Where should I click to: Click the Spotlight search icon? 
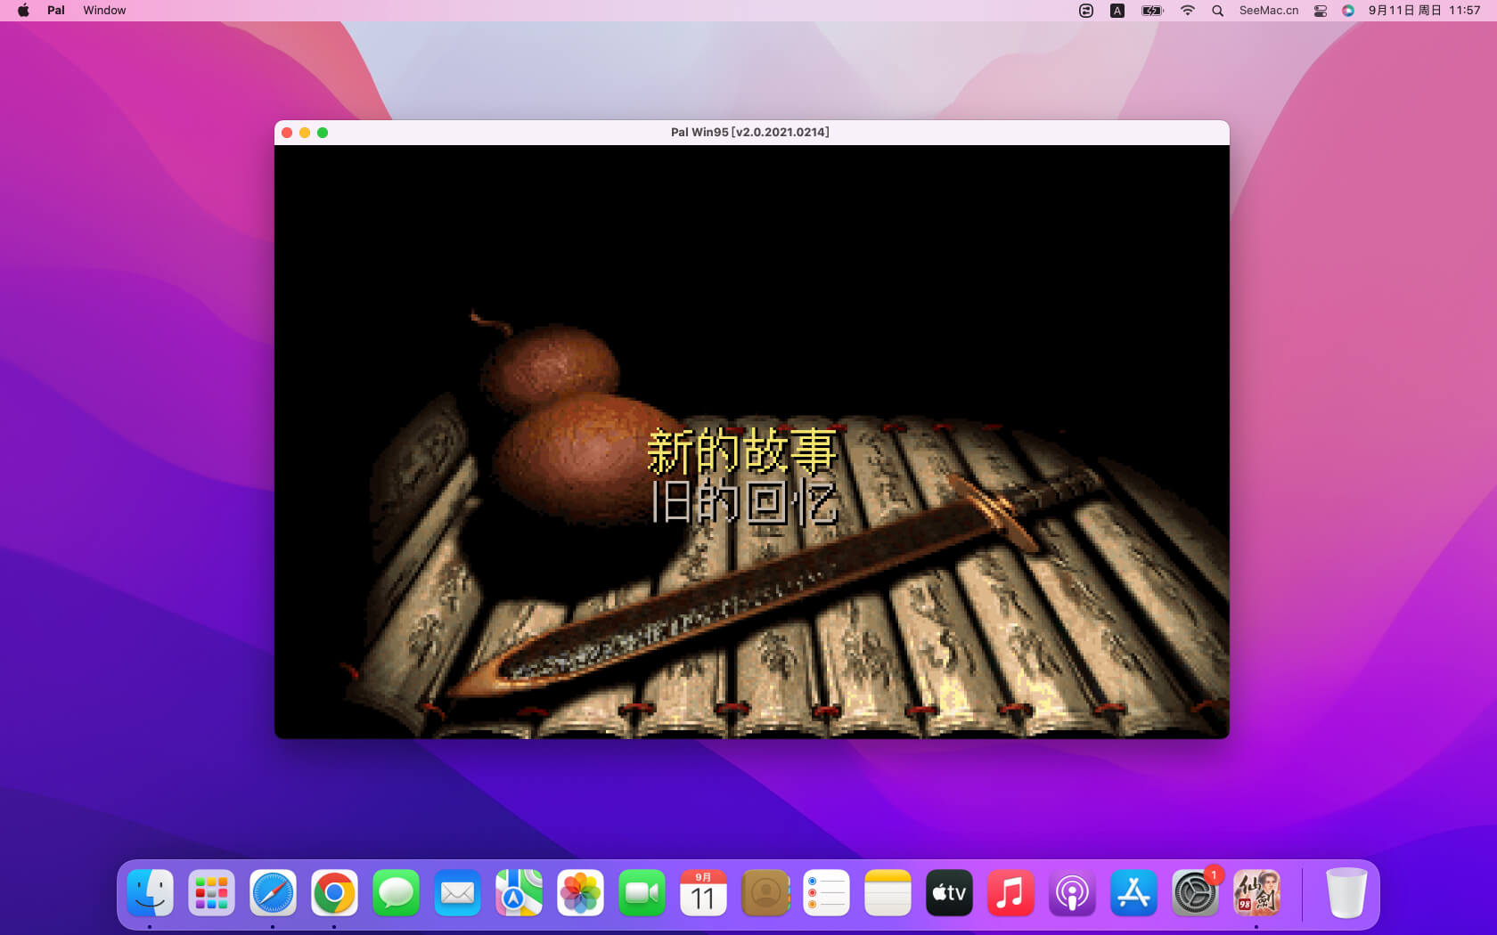[x=1217, y=11]
